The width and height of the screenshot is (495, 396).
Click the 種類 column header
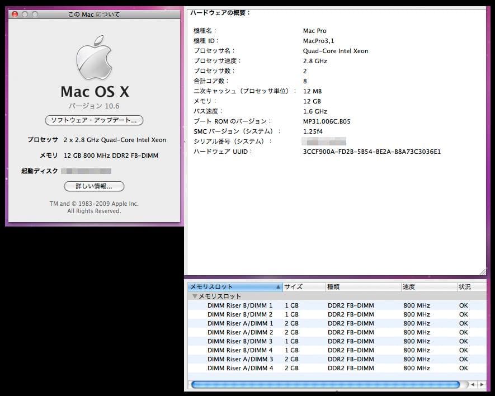pyautogui.click(x=347, y=286)
